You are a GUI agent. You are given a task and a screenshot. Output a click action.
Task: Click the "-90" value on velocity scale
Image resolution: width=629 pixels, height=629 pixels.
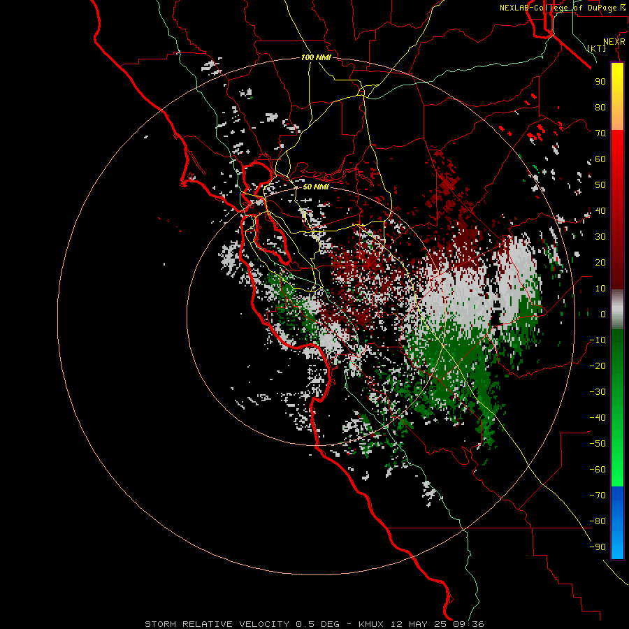598,547
